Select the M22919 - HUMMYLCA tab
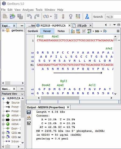 (x=53, y=26)
